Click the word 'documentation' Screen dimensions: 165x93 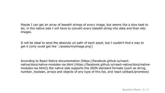(69, 61)
